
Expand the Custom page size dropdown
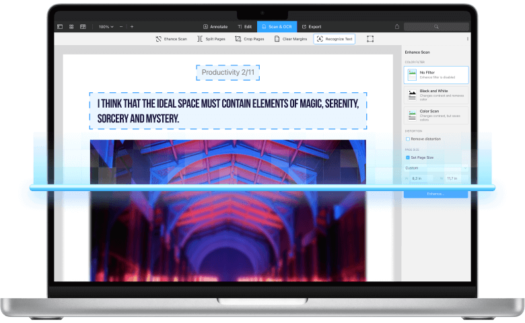pyautogui.click(x=436, y=168)
